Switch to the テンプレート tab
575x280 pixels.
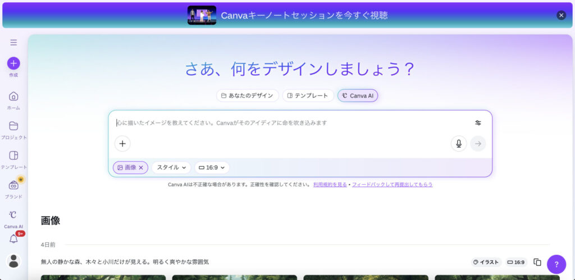308,95
